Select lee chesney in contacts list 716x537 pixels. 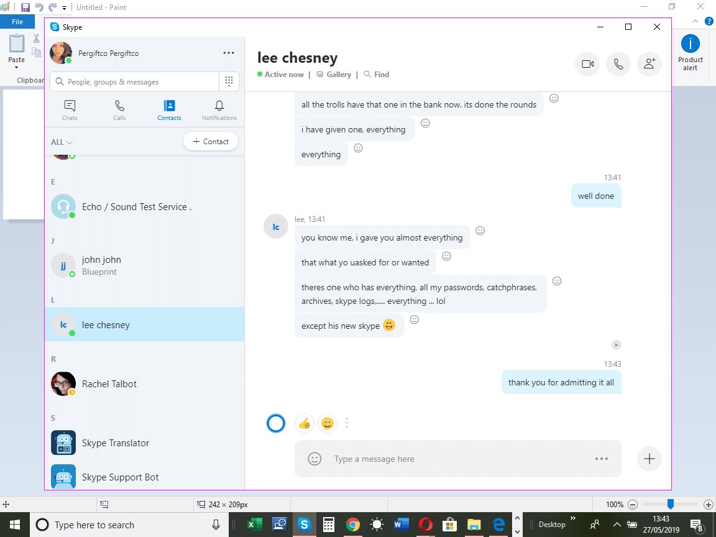tap(144, 324)
